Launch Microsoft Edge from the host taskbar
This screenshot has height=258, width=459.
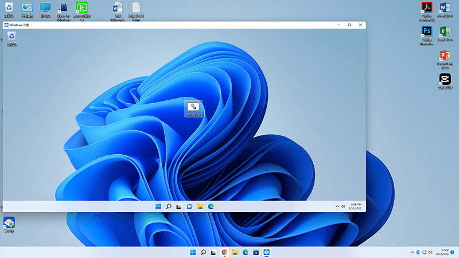[x=246, y=252]
